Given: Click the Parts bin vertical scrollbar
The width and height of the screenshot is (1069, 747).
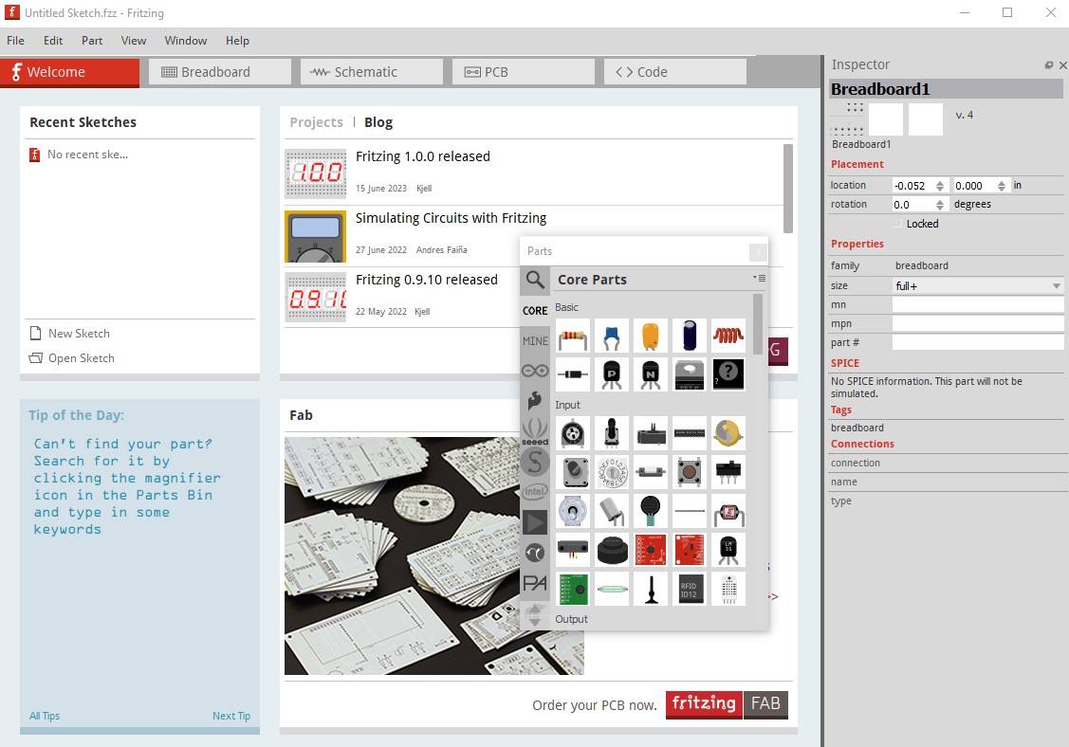Looking at the screenshot, I should (758, 324).
